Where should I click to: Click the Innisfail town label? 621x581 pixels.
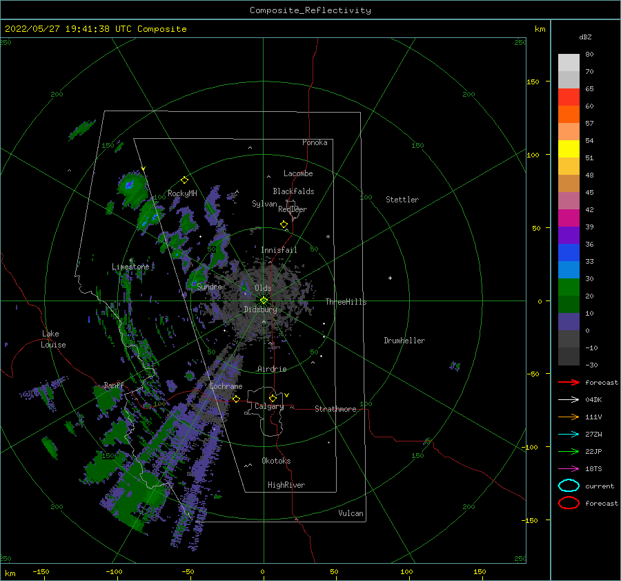pyautogui.click(x=279, y=250)
